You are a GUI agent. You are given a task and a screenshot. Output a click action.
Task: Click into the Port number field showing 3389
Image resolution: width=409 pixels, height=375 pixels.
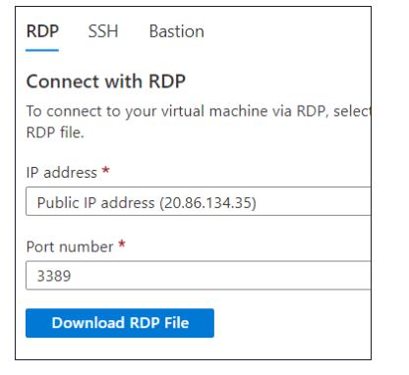click(x=199, y=275)
